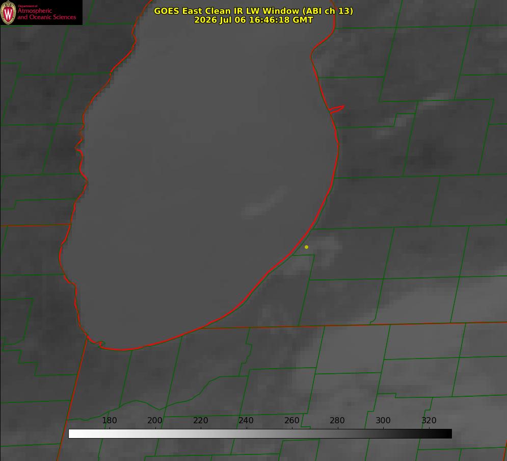Click the grayscale temperature color bar
The image size is (507, 461).
tap(260, 433)
